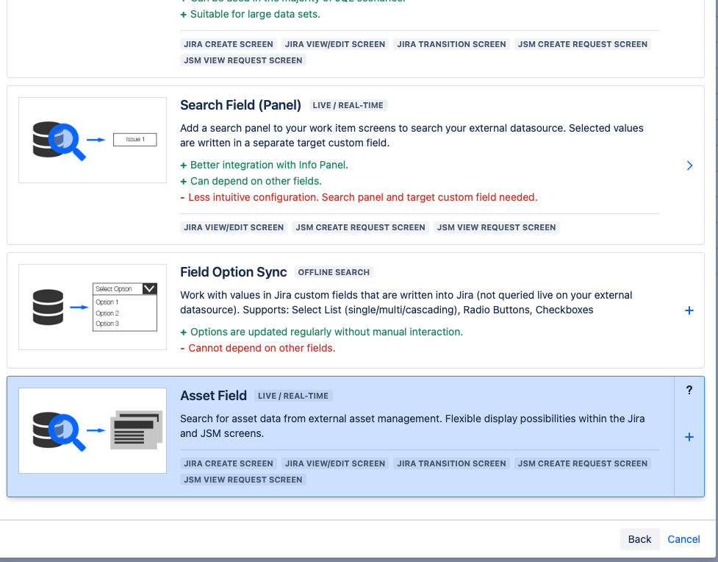Click the OFFLINE SEARCH badge

tap(334, 272)
